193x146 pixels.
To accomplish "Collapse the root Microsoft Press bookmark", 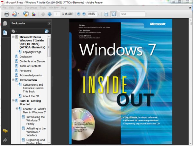I will click(13, 37).
